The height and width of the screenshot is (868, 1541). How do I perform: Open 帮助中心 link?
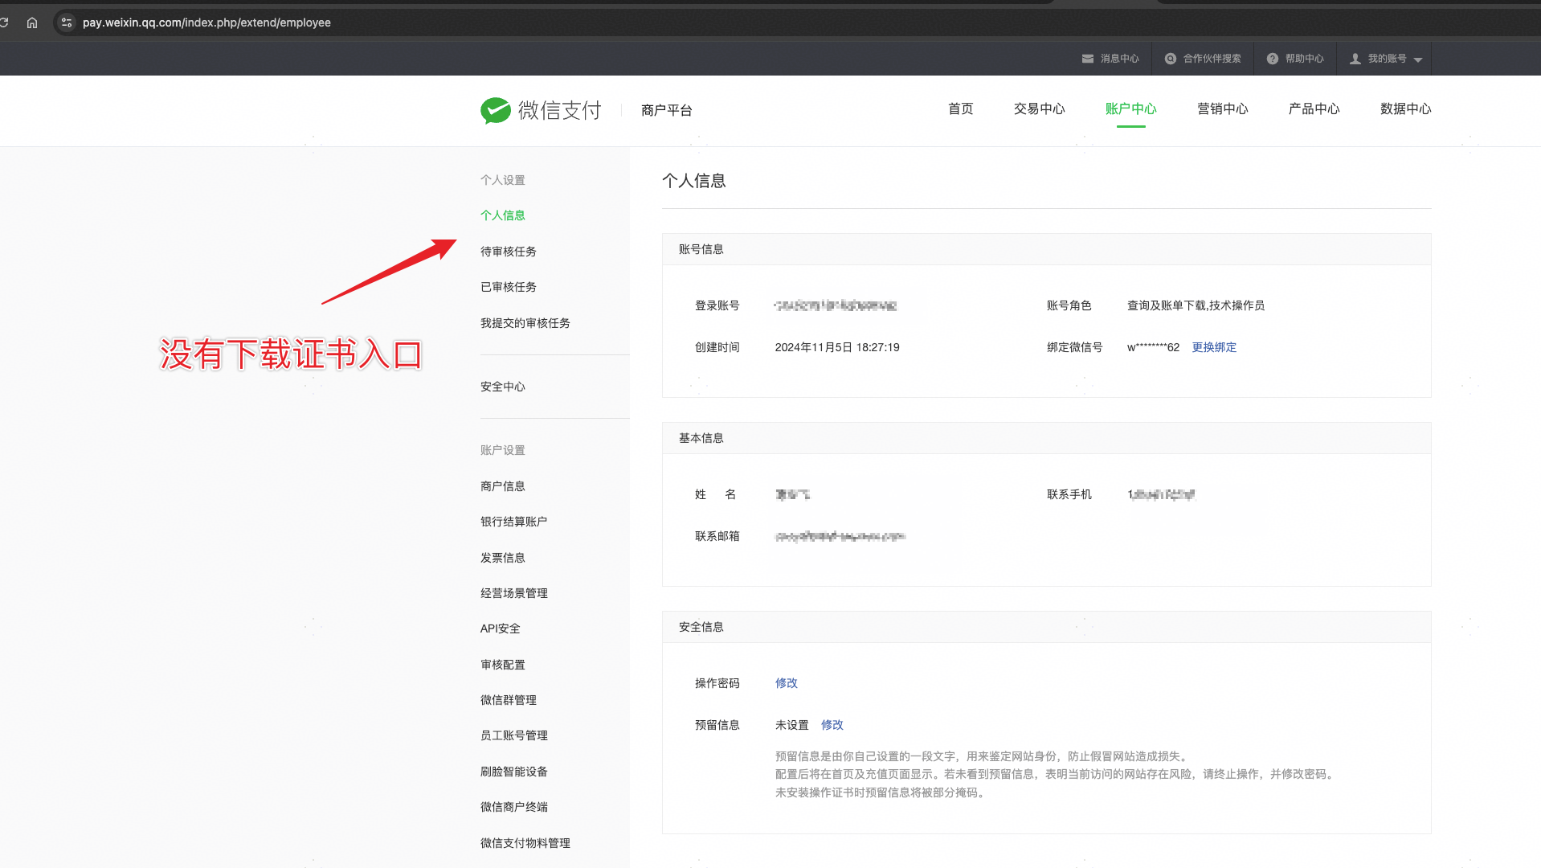pyautogui.click(x=1305, y=59)
